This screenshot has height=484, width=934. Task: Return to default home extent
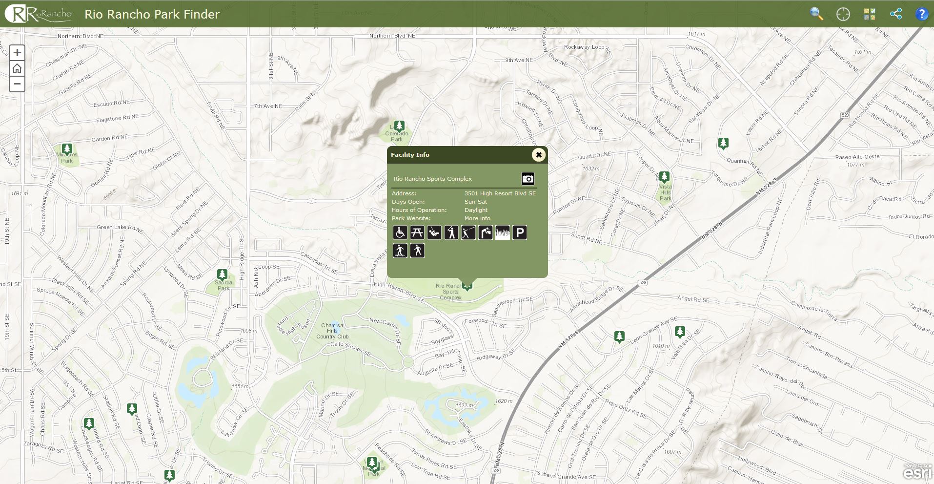click(17, 68)
